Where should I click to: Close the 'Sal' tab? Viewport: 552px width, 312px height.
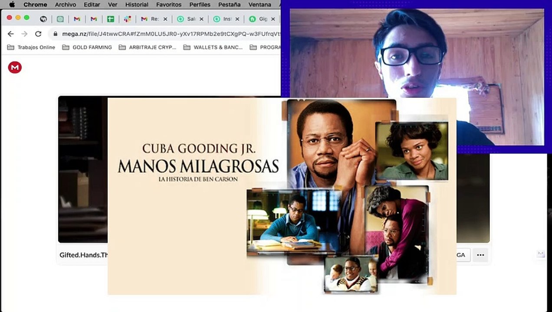tap(201, 19)
